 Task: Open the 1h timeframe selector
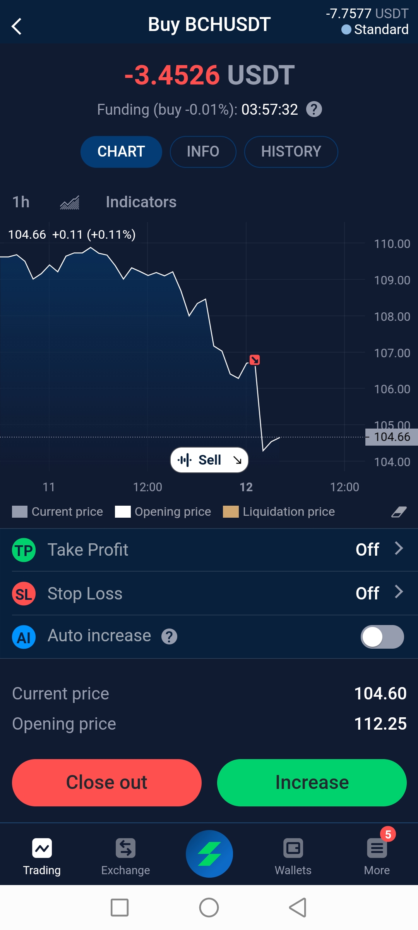[21, 202]
